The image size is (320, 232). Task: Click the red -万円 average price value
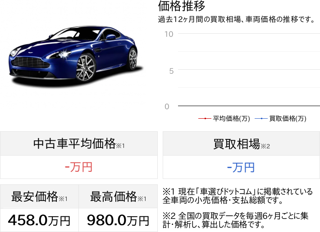tap(79, 167)
